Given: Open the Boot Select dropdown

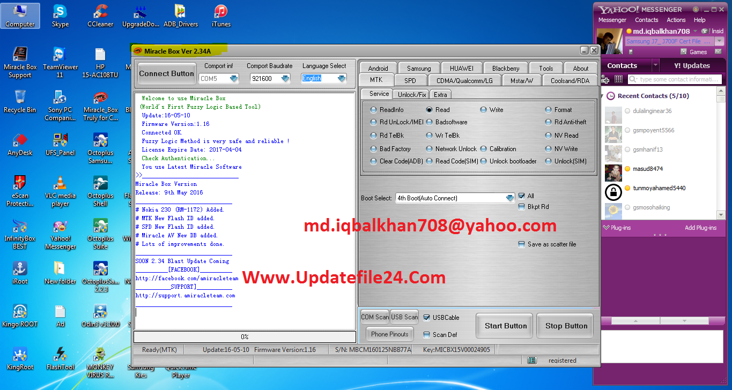Looking at the screenshot, I should click(510, 198).
